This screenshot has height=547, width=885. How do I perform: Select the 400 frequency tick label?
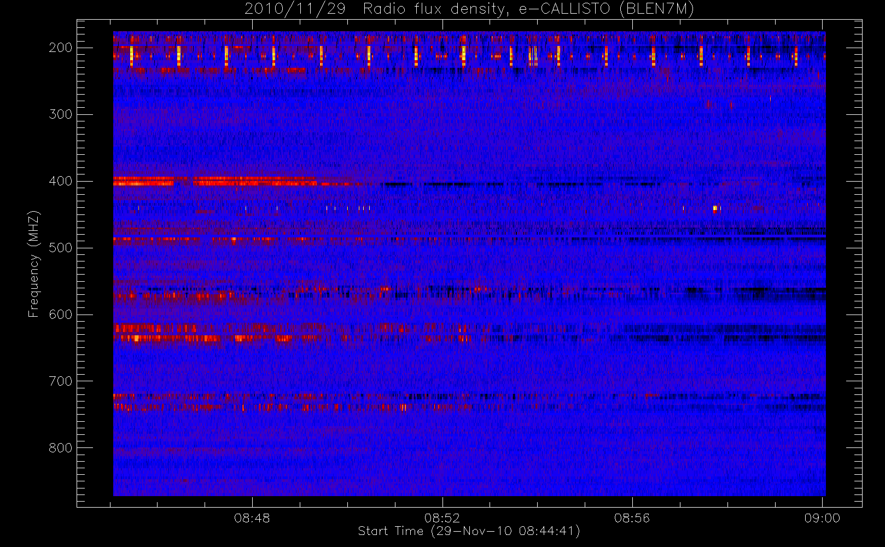point(60,181)
